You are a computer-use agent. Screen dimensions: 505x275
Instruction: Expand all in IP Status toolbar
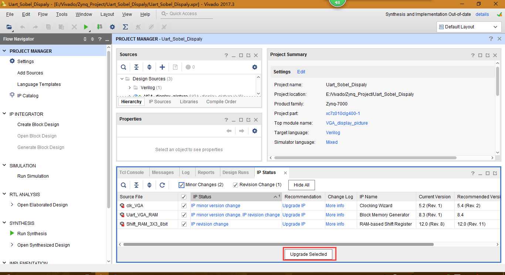point(149,185)
